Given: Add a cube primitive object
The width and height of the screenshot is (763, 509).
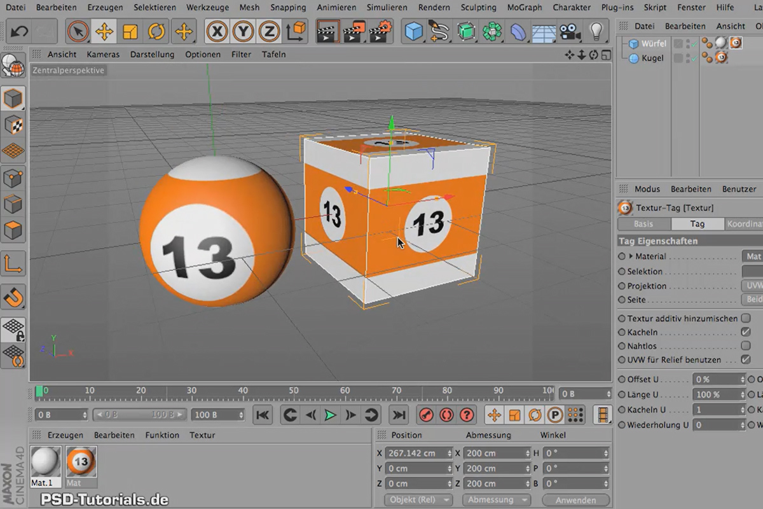Looking at the screenshot, I should pyautogui.click(x=415, y=31).
